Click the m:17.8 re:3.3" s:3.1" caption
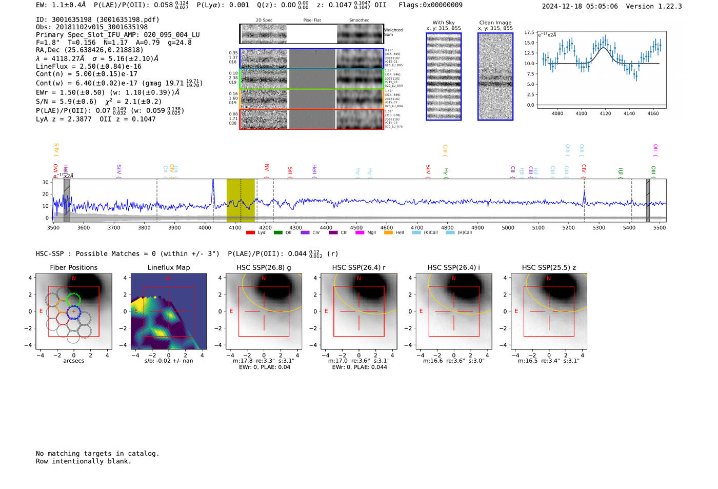 tap(264, 361)
